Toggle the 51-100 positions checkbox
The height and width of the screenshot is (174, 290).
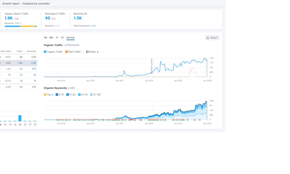[x=91, y=95]
